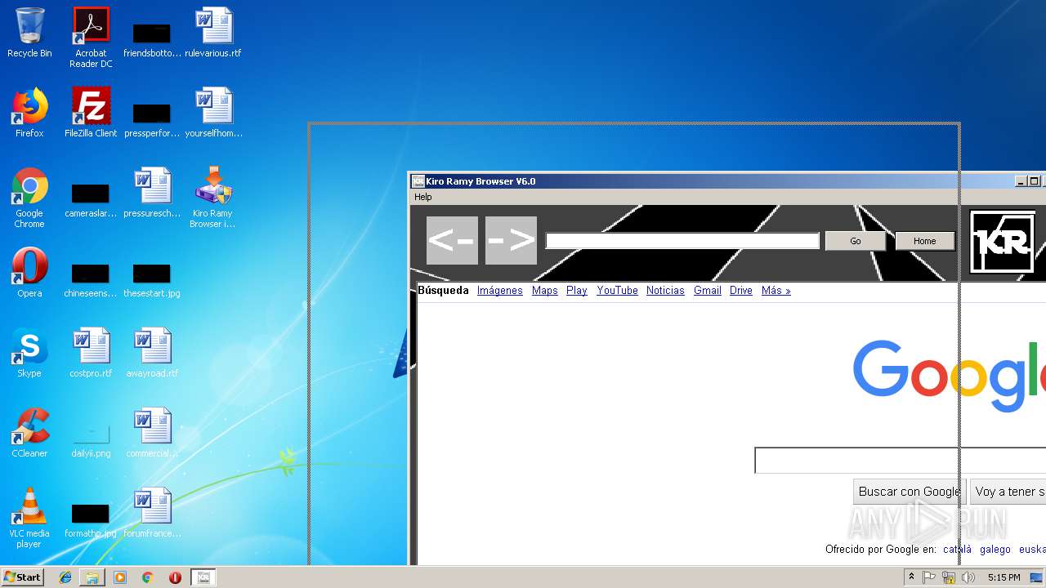The height and width of the screenshot is (588, 1046).
Task: Open Windows Explorer taskbar icon
Action: click(92, 577)
